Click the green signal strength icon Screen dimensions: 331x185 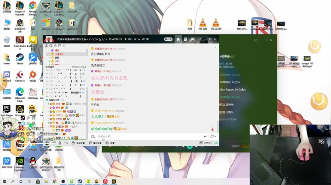click(x=216, y=143)
